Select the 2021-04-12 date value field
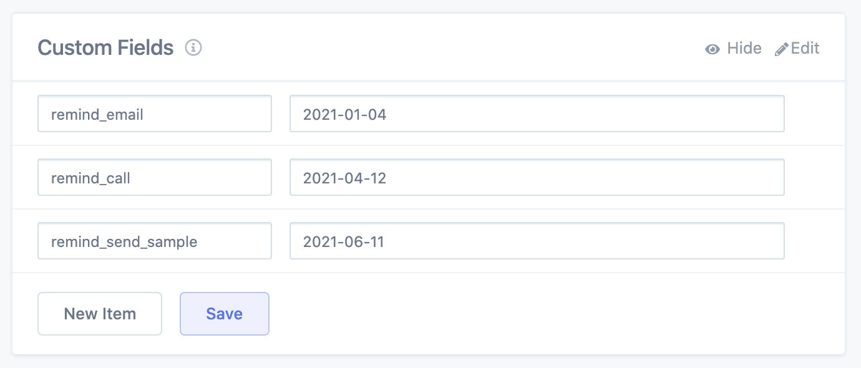This screenshot has width=861, height=368. tap(537, 177)
